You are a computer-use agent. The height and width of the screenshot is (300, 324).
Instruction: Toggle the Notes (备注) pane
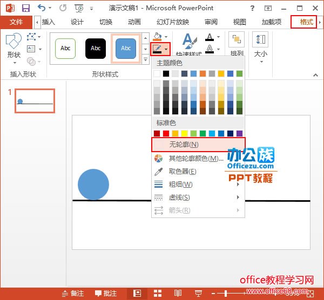(x=73, y=294)
